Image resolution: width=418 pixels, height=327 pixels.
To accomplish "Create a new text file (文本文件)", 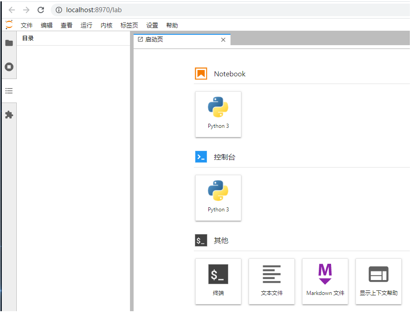I will click(271, 281).
